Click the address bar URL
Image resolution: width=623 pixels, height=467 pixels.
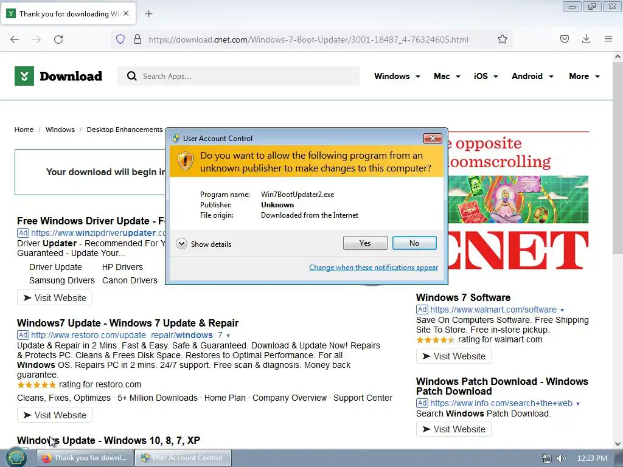pyautogui.click(x=308, y=40)
